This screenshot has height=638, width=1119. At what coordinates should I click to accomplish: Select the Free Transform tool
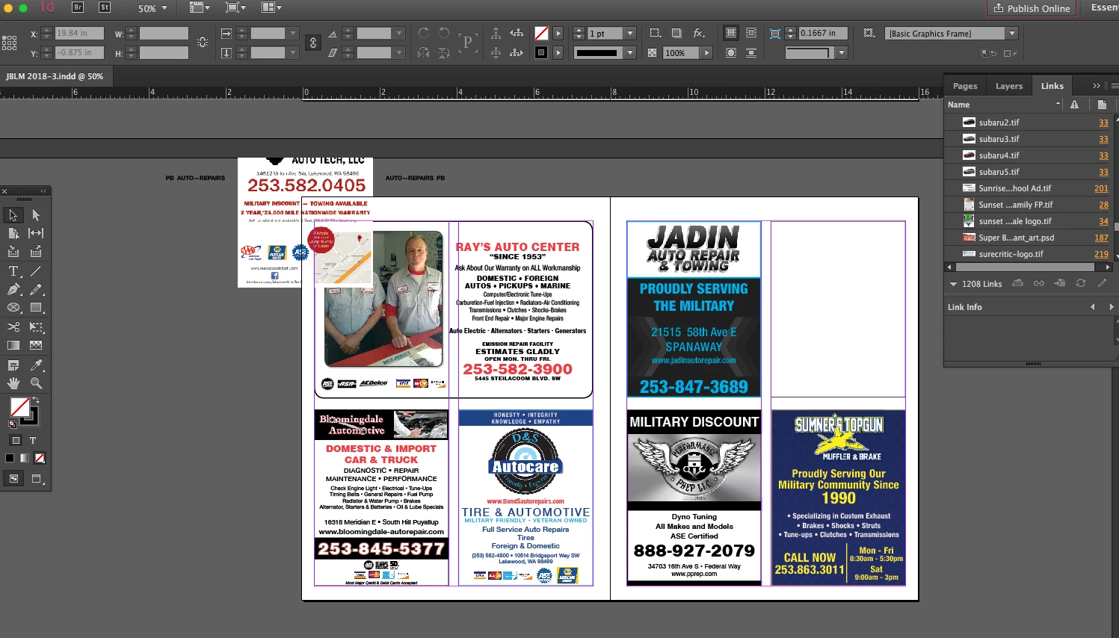(x=36, y=326)
